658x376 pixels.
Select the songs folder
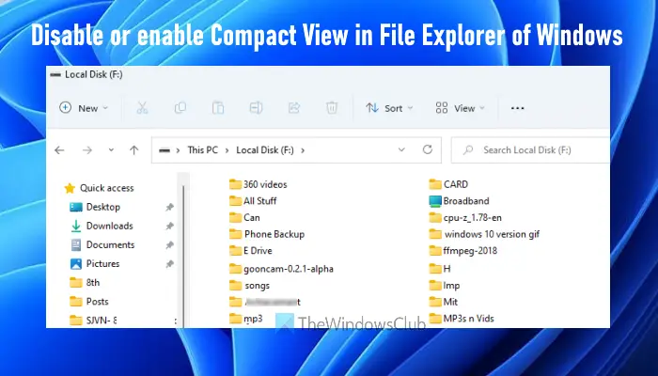click(x=249, y=286)
